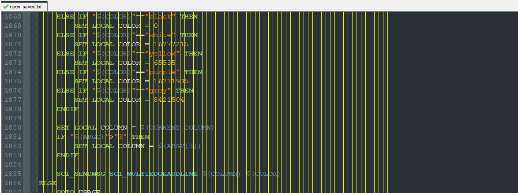Viewport: 518px width, 193px height.
Task: Click ENDIF on line 1883
Action: (68, 155)
